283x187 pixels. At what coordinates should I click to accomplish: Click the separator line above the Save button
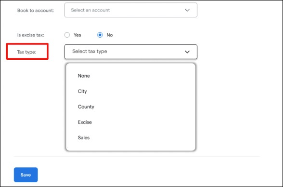point(137,157)
